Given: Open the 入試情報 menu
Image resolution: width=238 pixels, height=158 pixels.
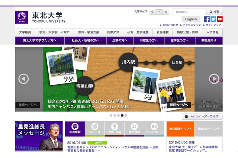Looking at the screenshot, I should 212,32.
